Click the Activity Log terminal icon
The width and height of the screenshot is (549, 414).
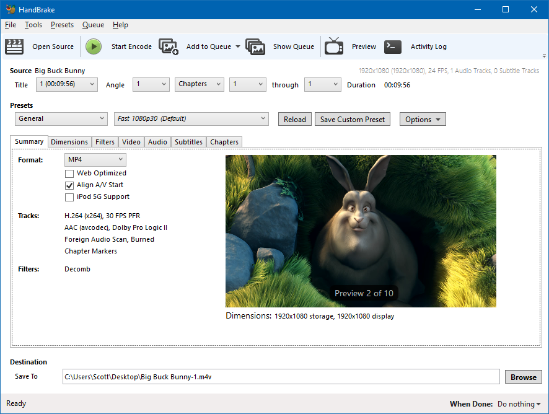point(392,46)
